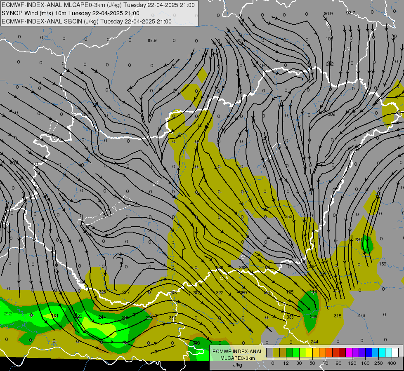Select the 181 map value
The height and width of the screenshot is (371, 404).
55,316
